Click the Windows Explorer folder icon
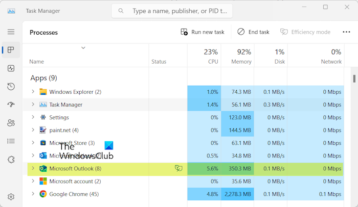This screenshot has height=207, width=358. 43,92
